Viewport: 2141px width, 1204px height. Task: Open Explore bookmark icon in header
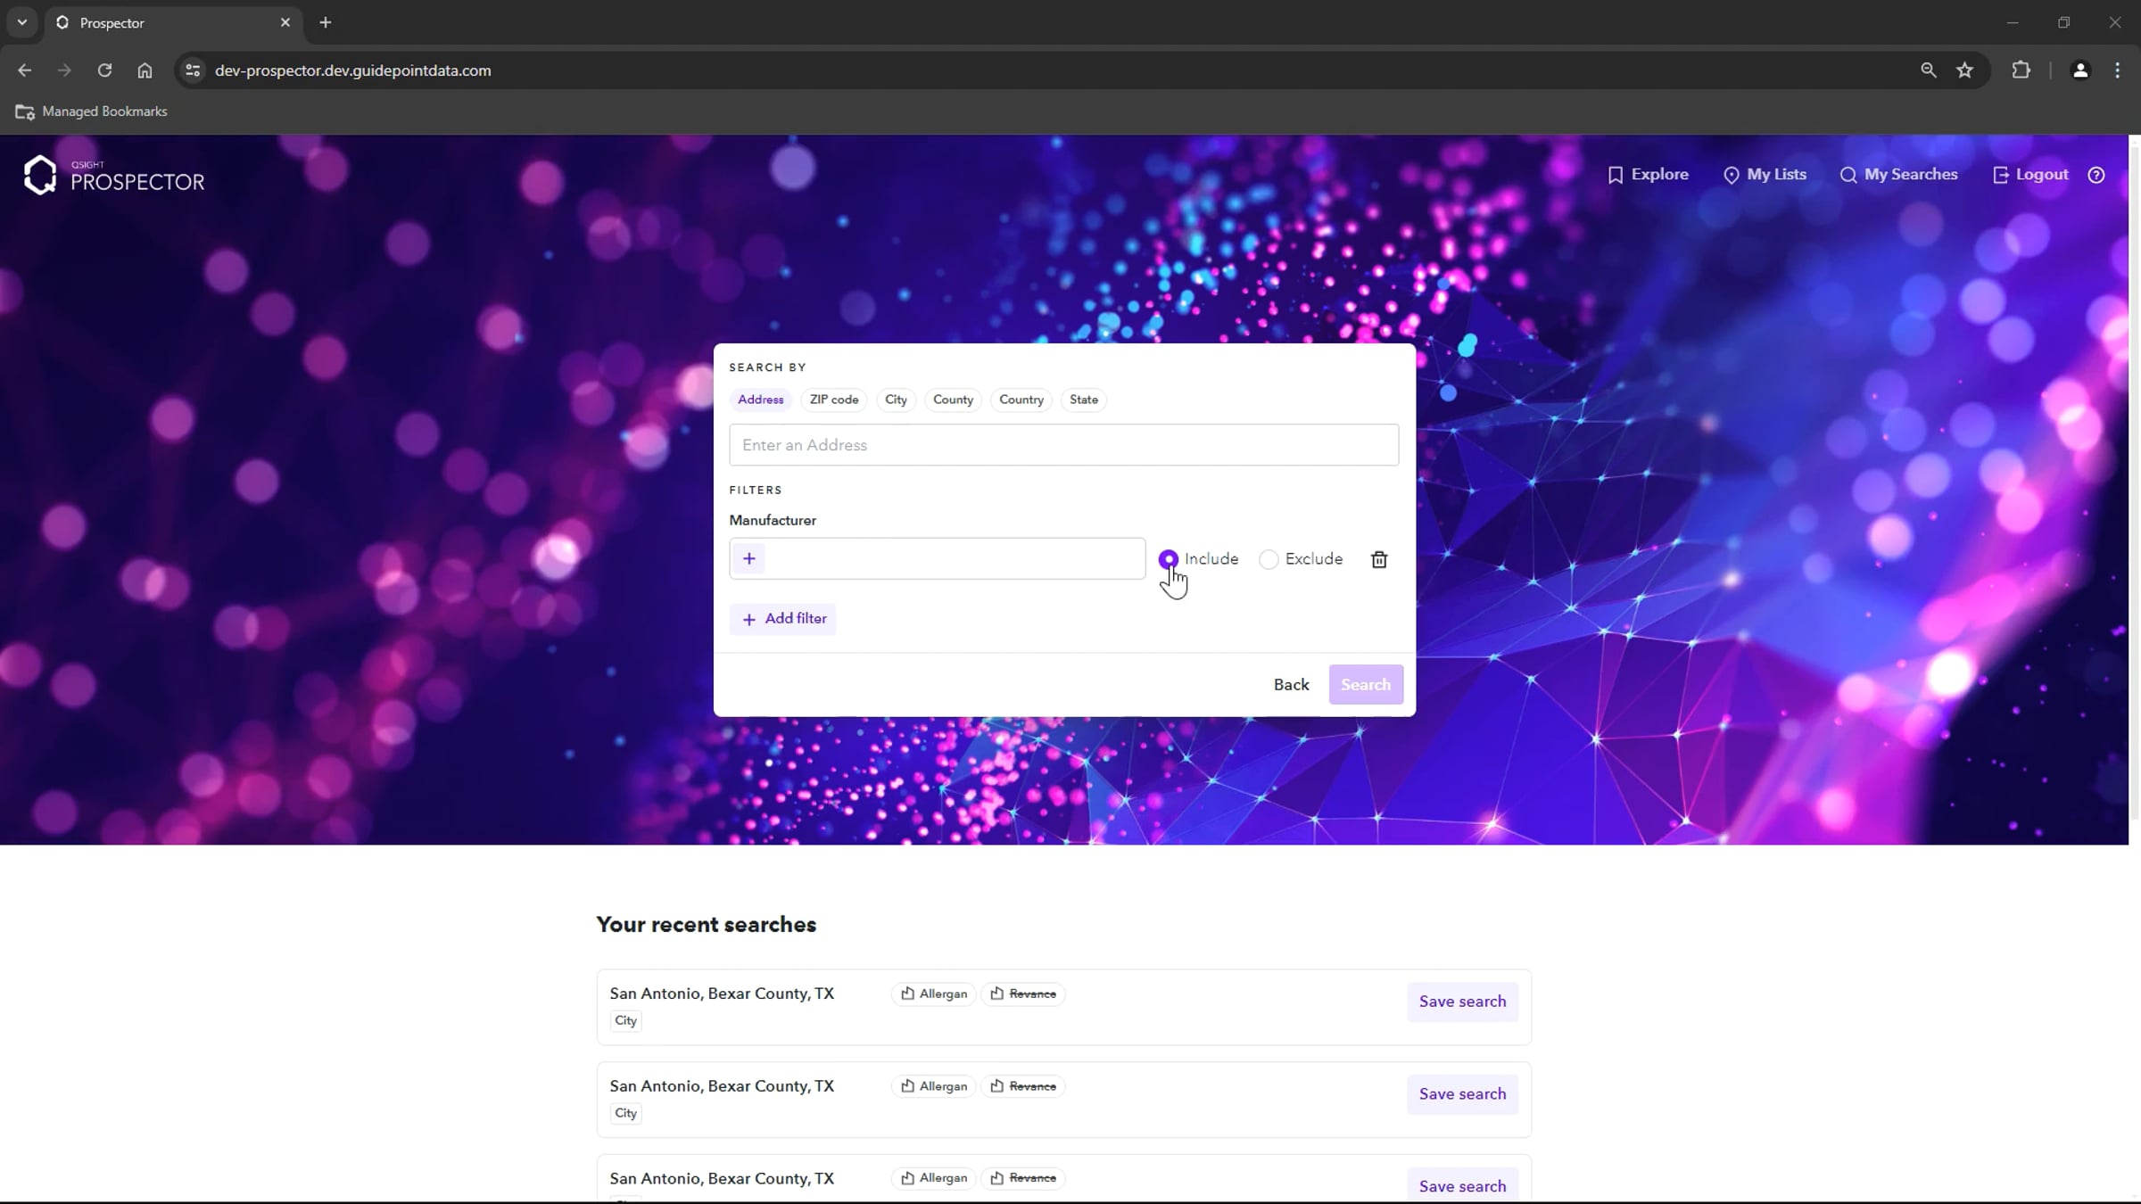pos(1615,175)
